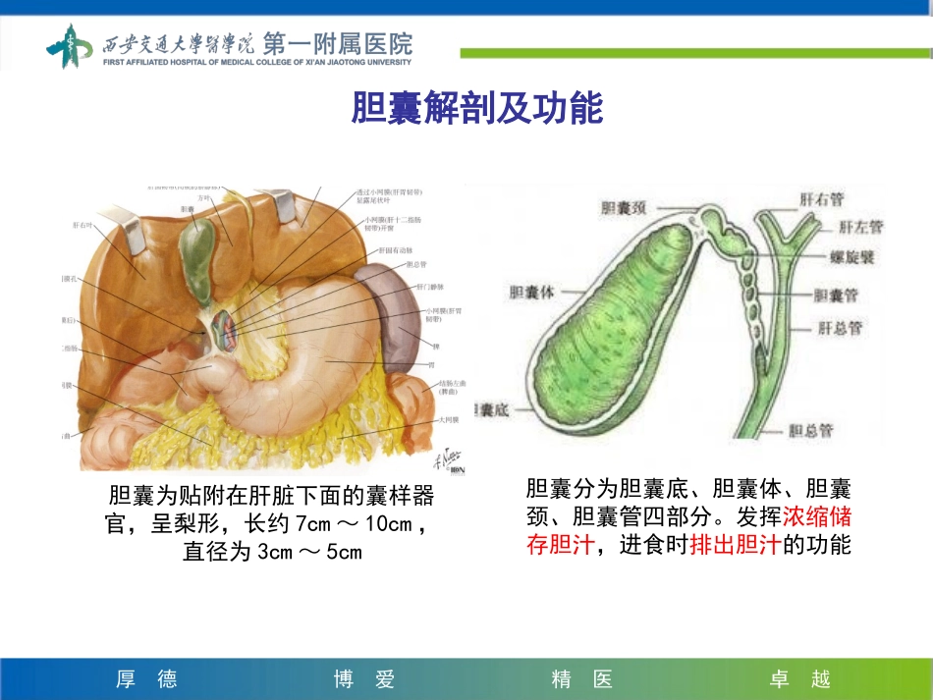Click the caption line starting '胆囊分为胆囊底'
This screenshot has width=933, height=700.
point(688,488)
